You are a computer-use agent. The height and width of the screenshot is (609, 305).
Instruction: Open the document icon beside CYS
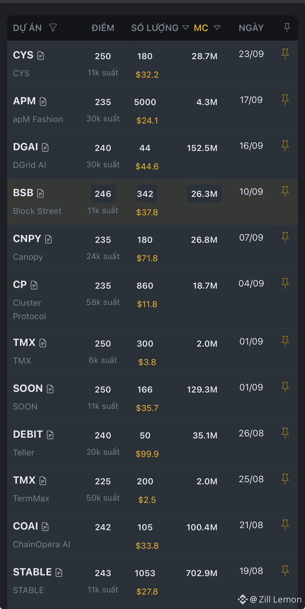coord(41,56)
